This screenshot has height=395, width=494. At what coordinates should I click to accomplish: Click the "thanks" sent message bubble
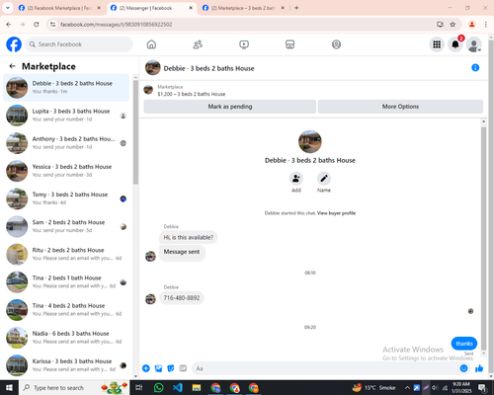tap(464, 344)
